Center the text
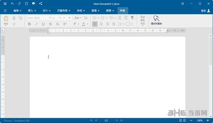The image size is (213, 123). point(101,24)
